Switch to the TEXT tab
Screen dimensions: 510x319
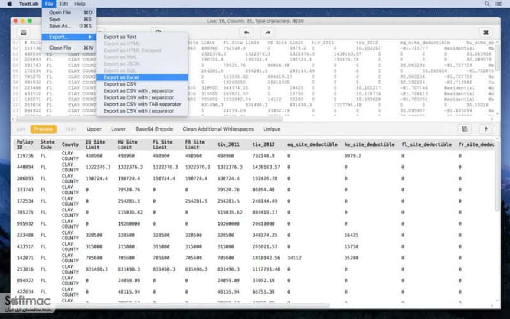tap(71, 129)
